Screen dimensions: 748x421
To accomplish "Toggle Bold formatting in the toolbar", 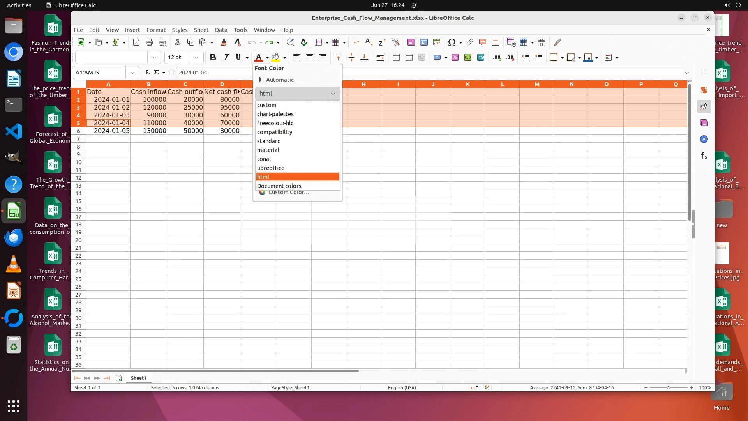I will [x=213, y=58].
